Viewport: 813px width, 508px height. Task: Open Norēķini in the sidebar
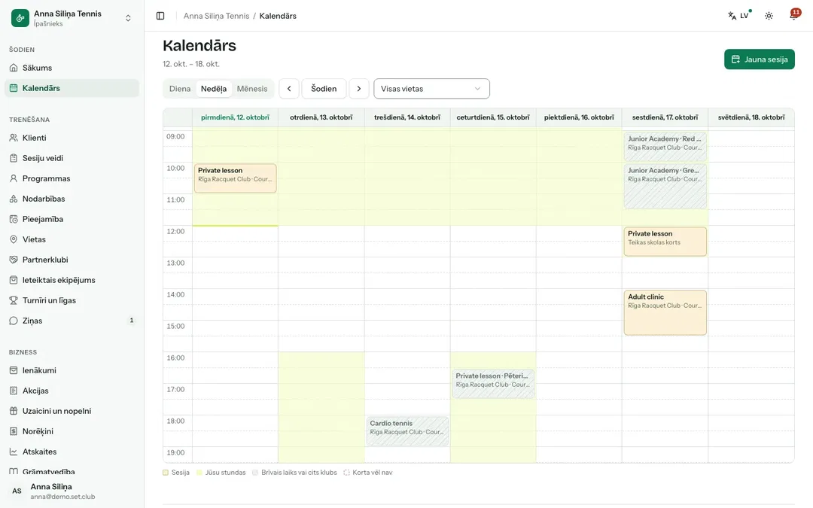tap(72, 431)
